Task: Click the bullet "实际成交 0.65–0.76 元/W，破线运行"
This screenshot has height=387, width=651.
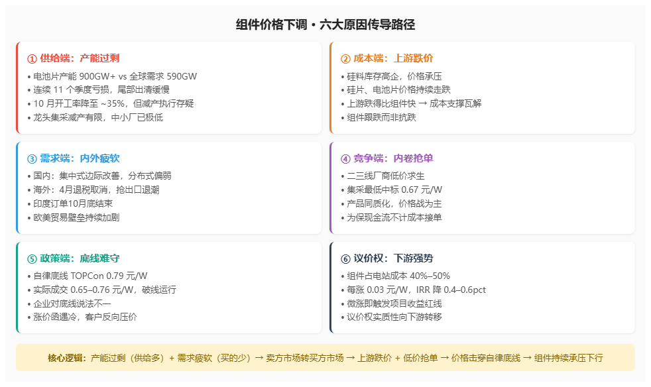Action: click(x=101, y=290)
